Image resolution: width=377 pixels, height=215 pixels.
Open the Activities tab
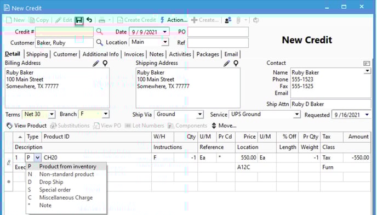180,54
